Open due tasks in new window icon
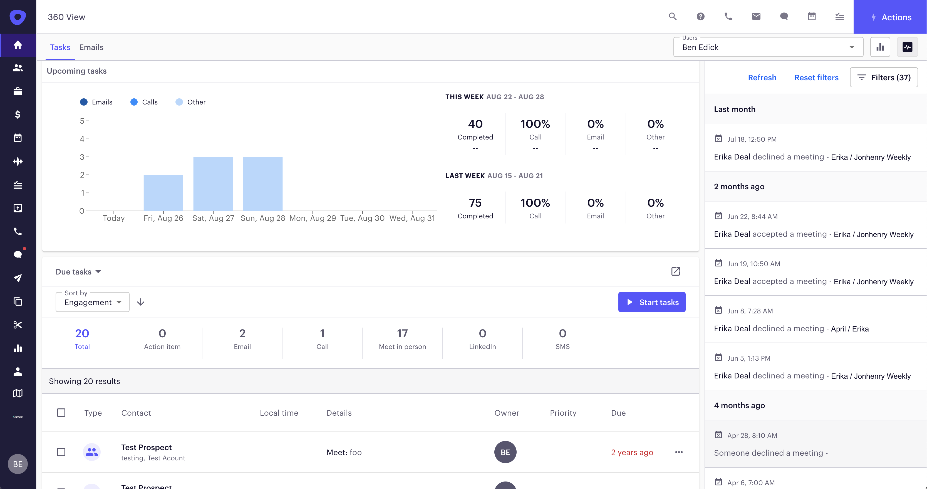 [x=675, y=271]
